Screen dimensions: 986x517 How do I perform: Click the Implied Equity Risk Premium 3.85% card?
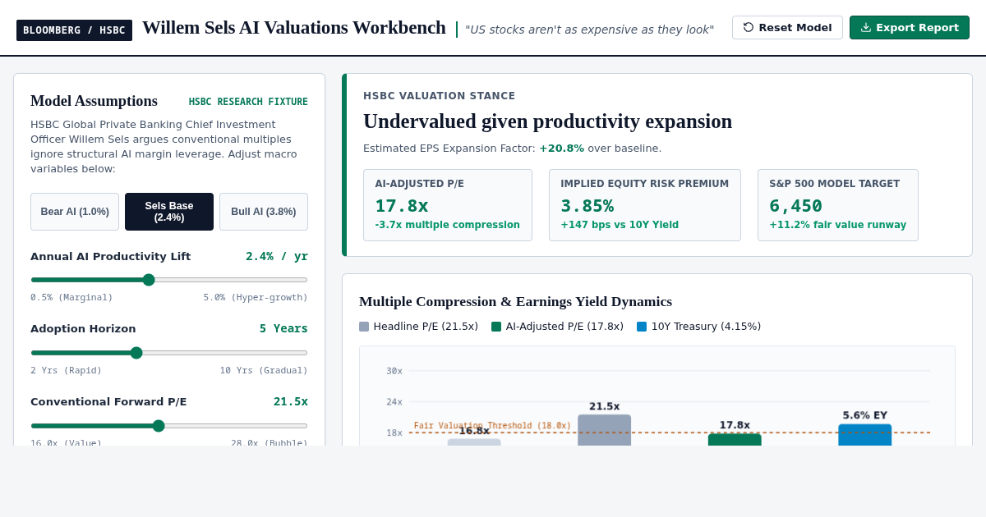point(645,205)
